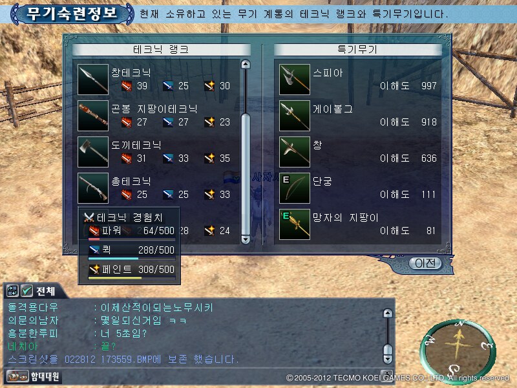517x388 pixels.
Task: Select the staff technique (곤봉 지팡이테크닉) icon
Action: pos(93,116)
